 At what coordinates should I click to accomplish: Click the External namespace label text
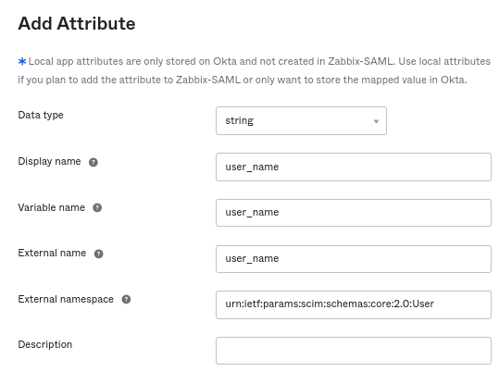66,299
